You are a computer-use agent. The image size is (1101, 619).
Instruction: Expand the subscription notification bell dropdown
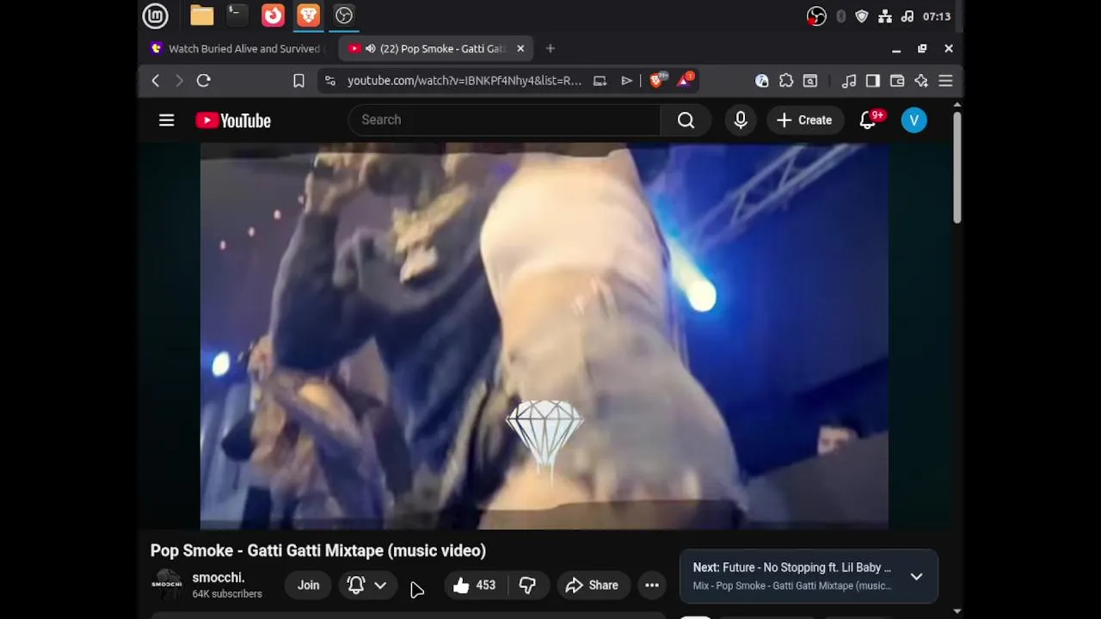coord(367,585)
